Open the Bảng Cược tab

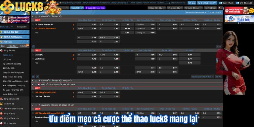click(22, 27)
